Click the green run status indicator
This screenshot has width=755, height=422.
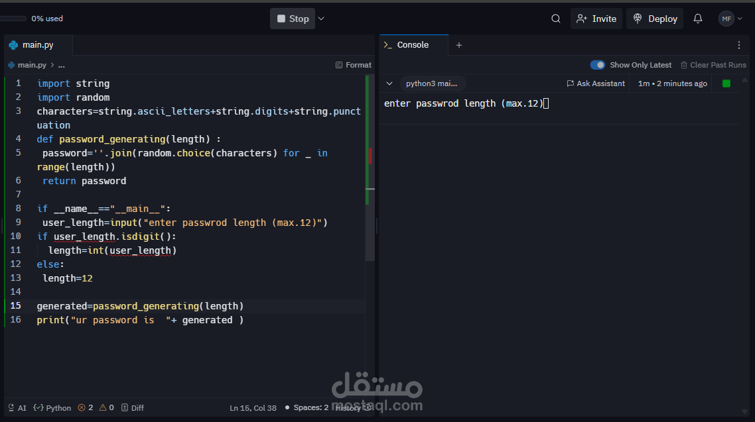[726, 83]
